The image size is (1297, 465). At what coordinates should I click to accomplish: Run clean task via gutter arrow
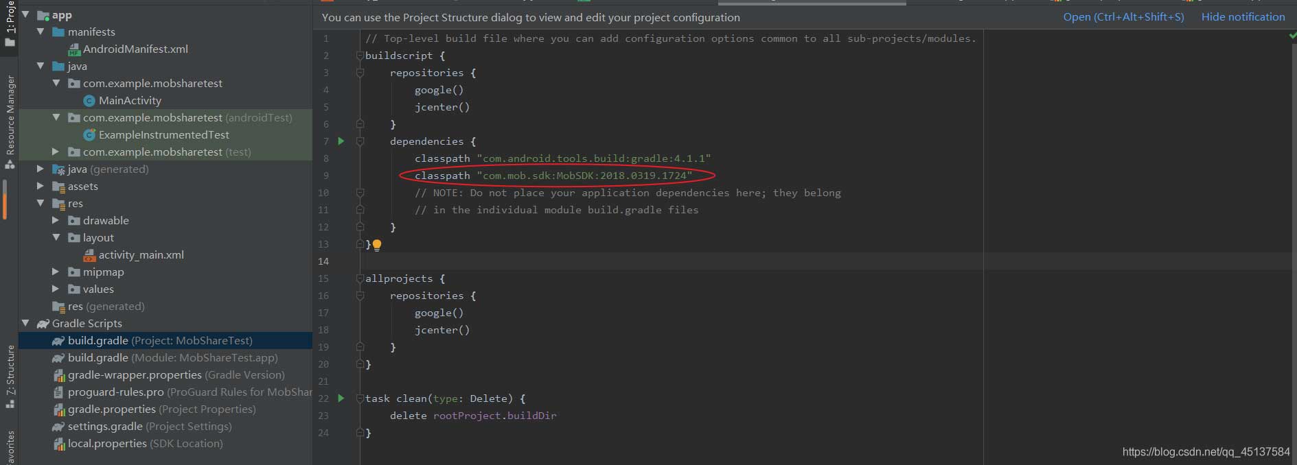341,398
